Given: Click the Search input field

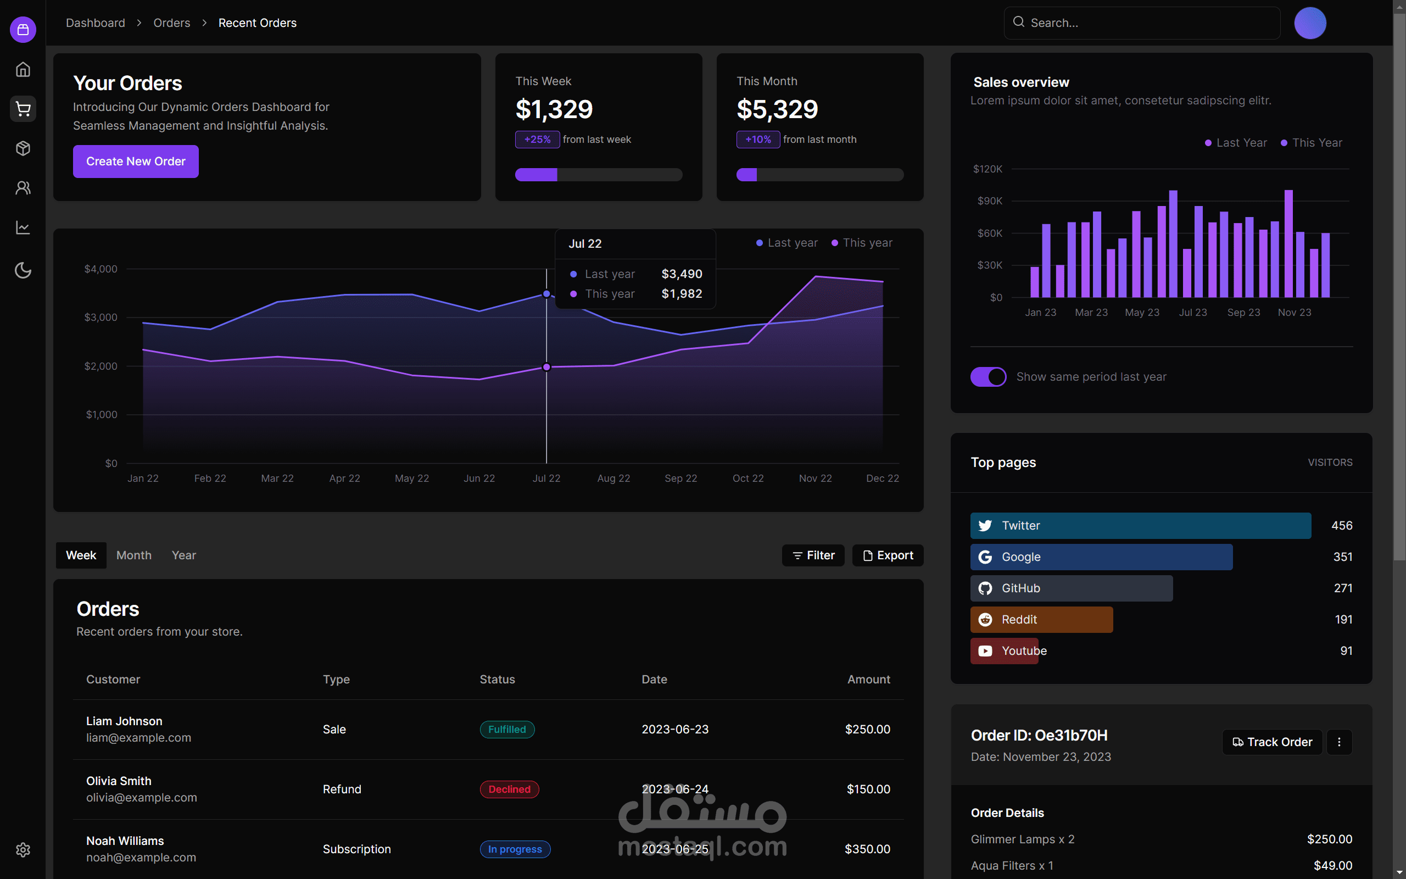Looking at the screenshot, I should (1142, 23).
